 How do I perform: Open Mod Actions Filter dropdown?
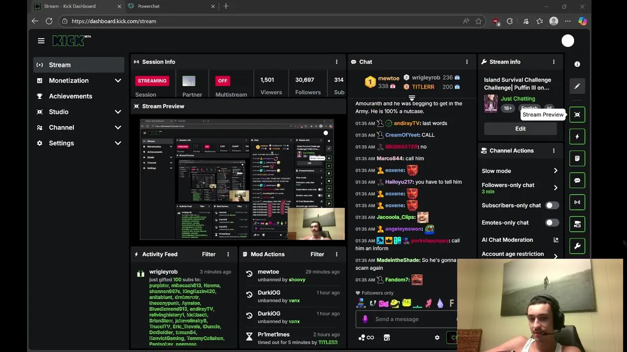(317, 254)
